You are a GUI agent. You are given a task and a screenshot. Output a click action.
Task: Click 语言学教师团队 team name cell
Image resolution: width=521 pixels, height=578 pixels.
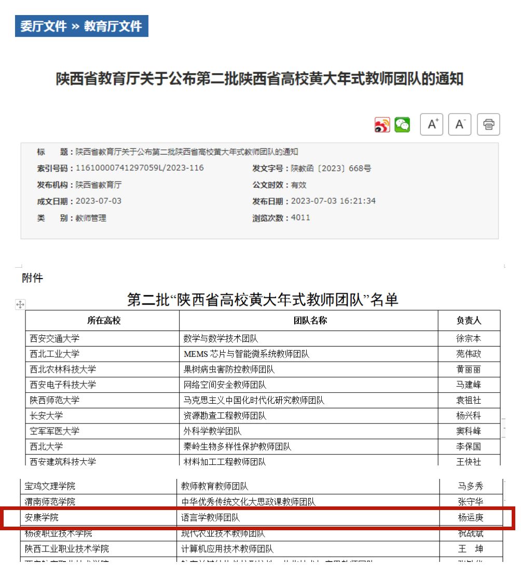click(210, 517)
